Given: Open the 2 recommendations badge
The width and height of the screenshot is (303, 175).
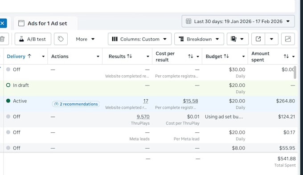Looking at the screenshot, I should 76,104.
